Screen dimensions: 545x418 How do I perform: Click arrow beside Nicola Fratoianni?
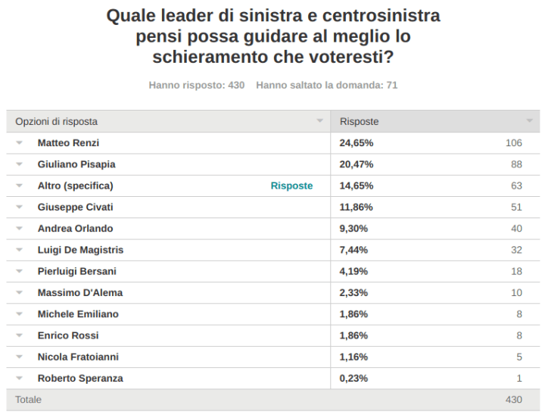[x=20, y=357]
